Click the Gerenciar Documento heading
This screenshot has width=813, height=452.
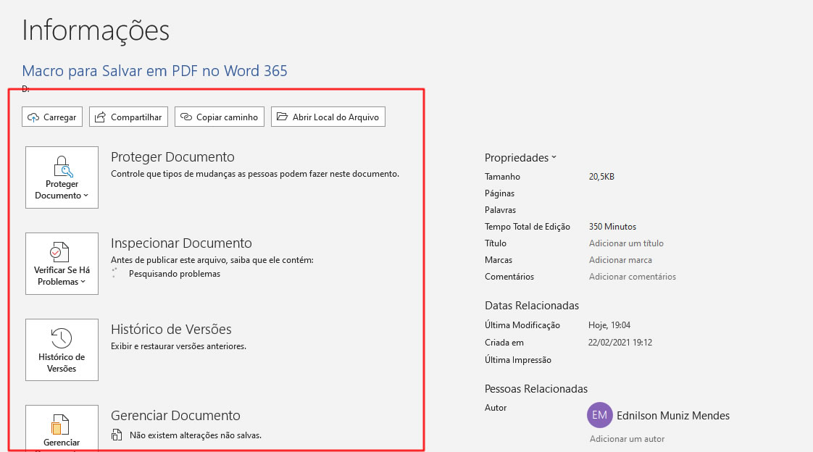click(x=175, y=415)
